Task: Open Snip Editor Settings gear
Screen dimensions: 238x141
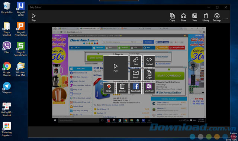Action: (x=217, y=17)
